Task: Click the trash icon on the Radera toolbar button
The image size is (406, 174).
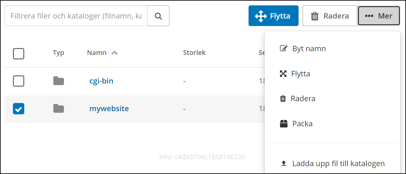Action: pos(315,16)
